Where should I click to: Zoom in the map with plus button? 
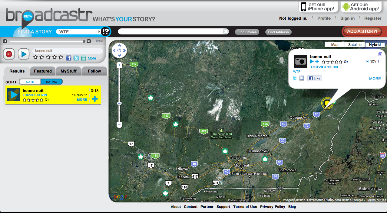[119, 65]
